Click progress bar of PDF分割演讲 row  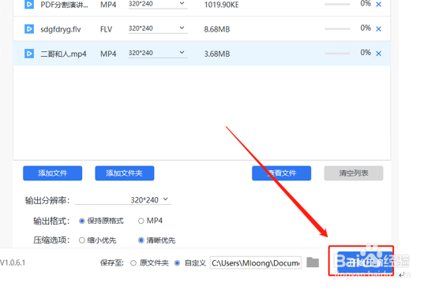pyautogui.click(x=337, y=5)
